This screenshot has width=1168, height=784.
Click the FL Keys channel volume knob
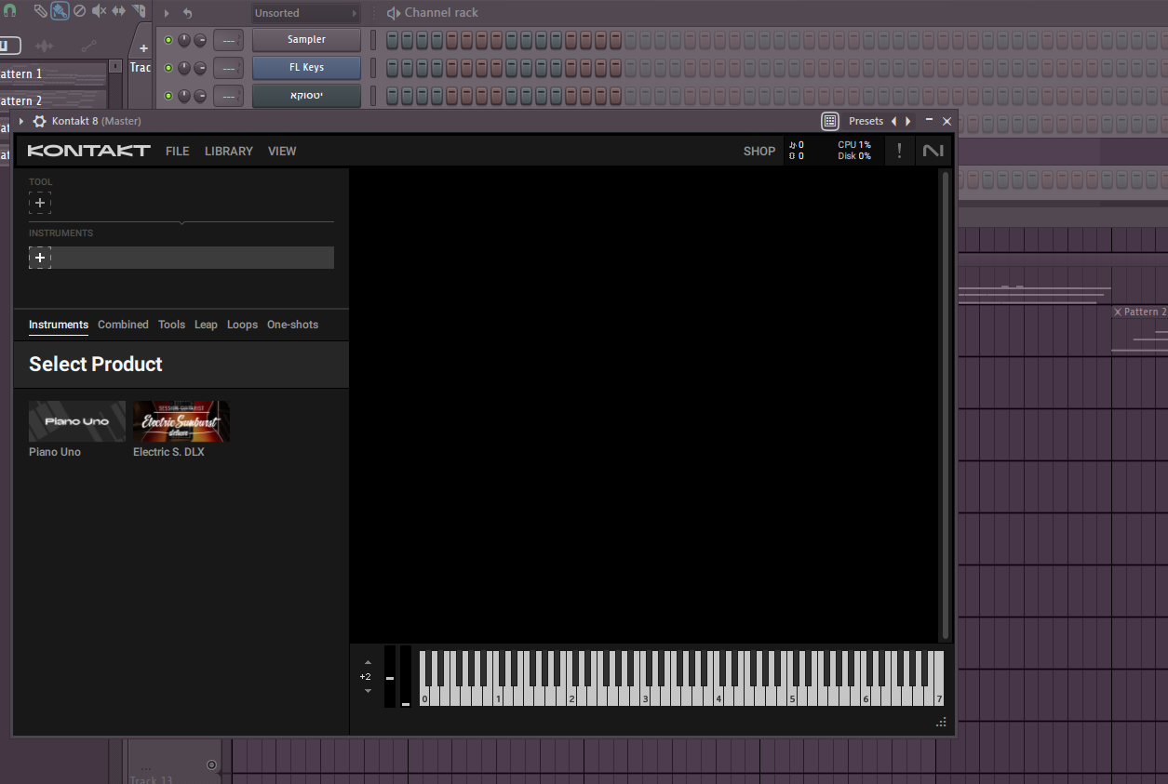point(200,68)
